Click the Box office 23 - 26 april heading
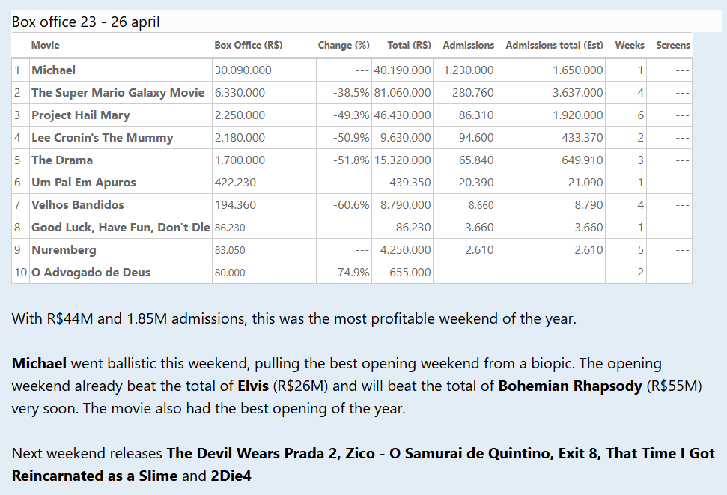Image resolution: width=727 pixels, height=495 pixels. pos(85,22)
